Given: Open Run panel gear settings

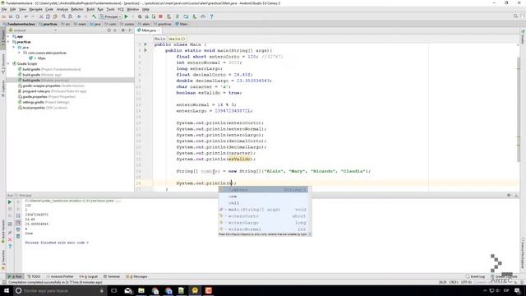Looking at the screenshot, I should tap(509, 195).
